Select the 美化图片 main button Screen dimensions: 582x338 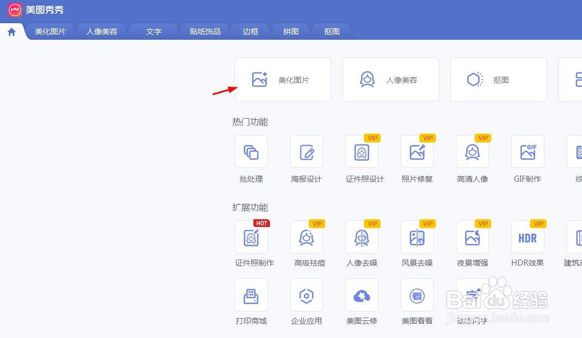pos(283,79)
